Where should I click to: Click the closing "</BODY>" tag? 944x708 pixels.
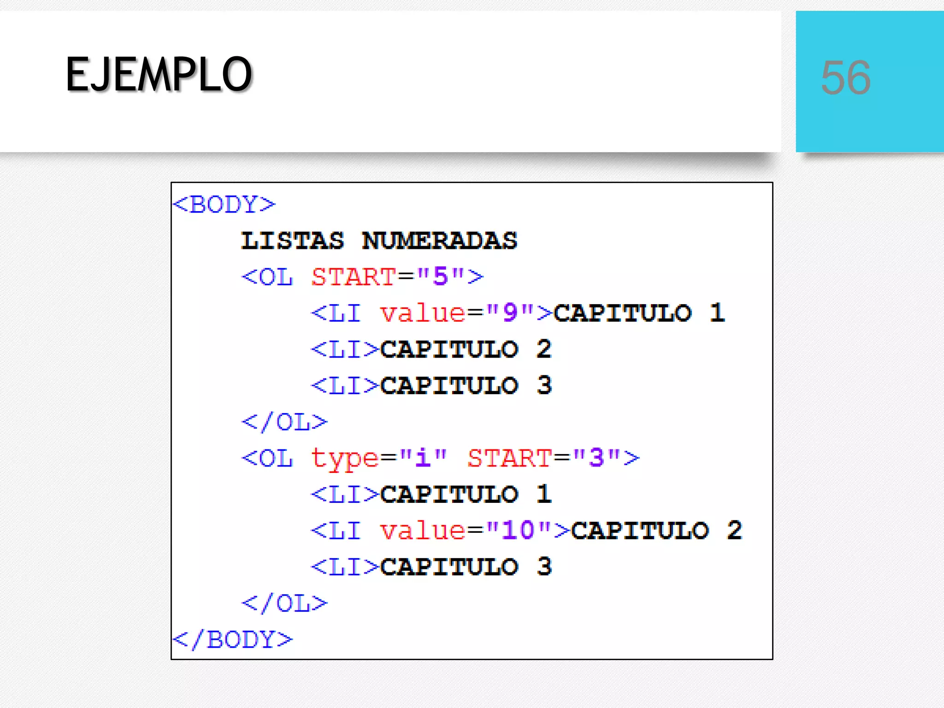(233, 639)
